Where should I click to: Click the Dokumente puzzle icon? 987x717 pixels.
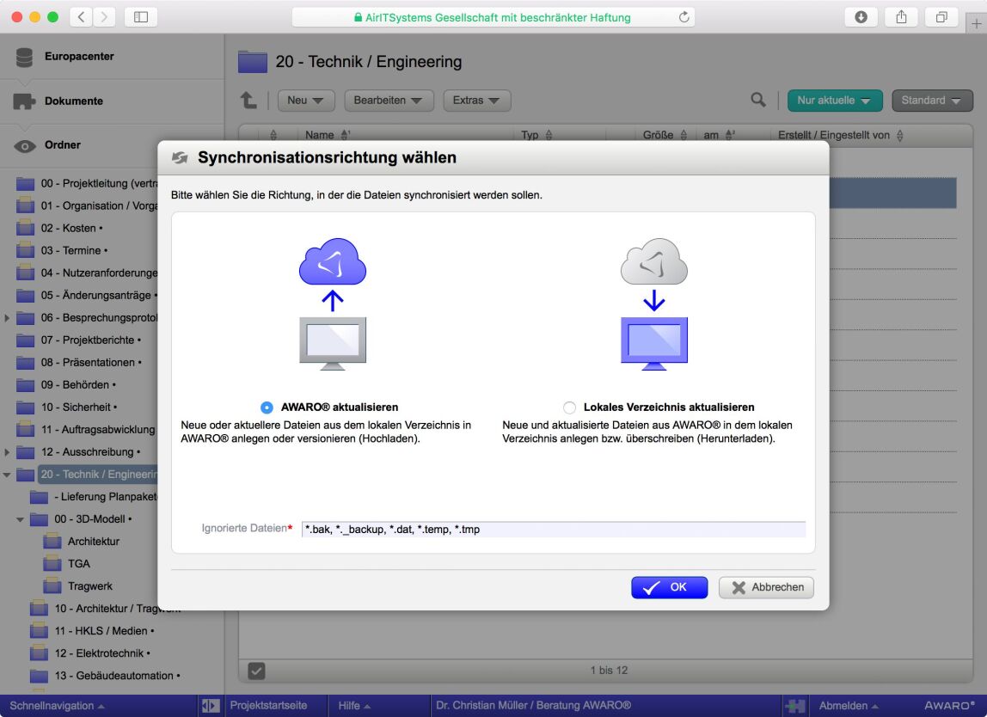click(x=24, y=101)
